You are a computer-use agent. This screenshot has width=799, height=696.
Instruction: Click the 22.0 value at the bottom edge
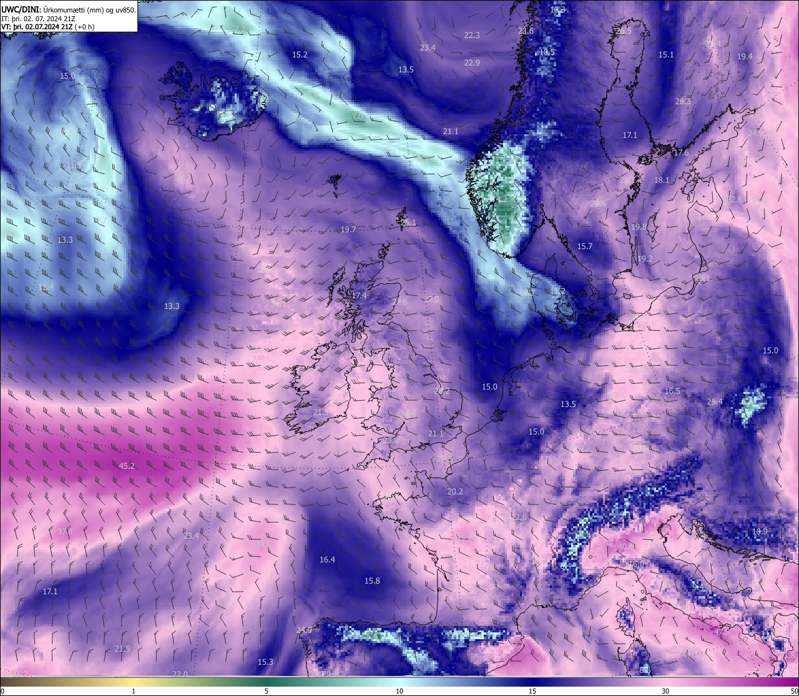click(x=180, y=674)
